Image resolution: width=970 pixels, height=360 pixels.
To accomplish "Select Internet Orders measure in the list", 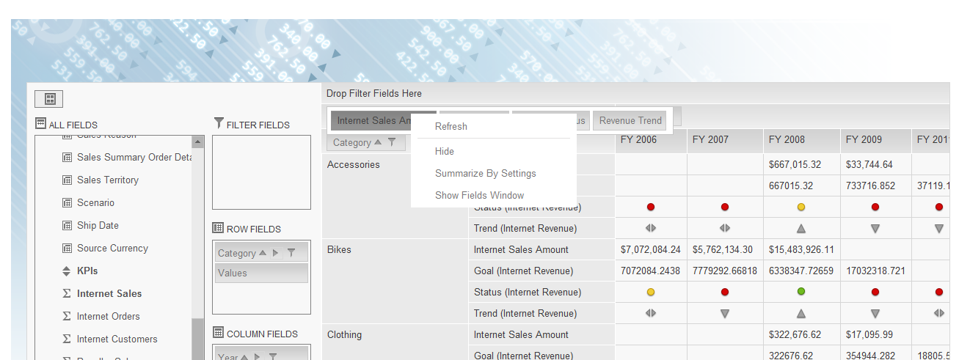I will (x=109, y=316).
